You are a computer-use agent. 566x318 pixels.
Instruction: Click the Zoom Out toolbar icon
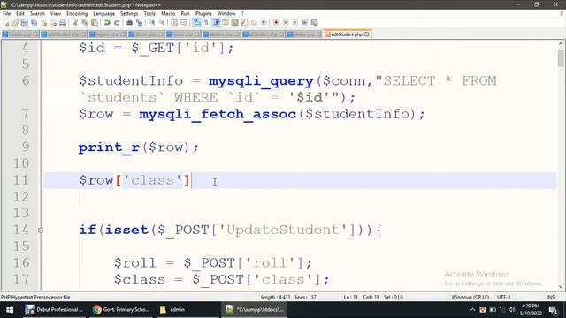pos(162,23)
